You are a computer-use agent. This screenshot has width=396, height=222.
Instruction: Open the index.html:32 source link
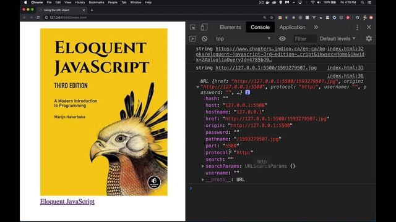pyautogui.click(x=345, y=49)
